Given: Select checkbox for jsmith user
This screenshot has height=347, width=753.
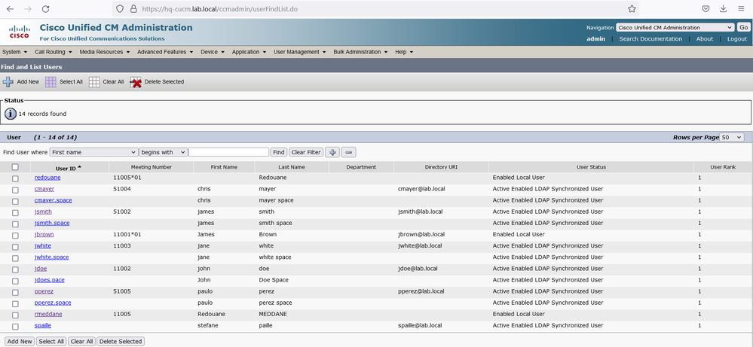Looking at the screenshot, I should click(15, 212).
